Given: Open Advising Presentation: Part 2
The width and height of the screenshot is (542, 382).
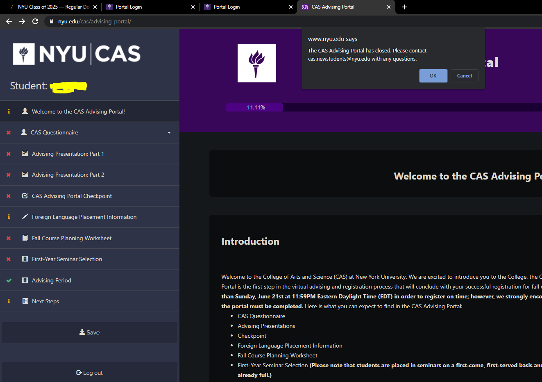Looking at the screenshot, I should [x=90, y=175].
